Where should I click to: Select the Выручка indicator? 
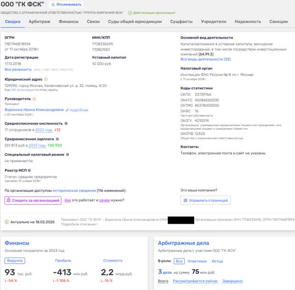coord(15,260)
